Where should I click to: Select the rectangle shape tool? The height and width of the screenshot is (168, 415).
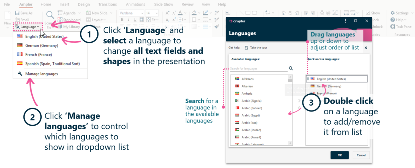248,13
